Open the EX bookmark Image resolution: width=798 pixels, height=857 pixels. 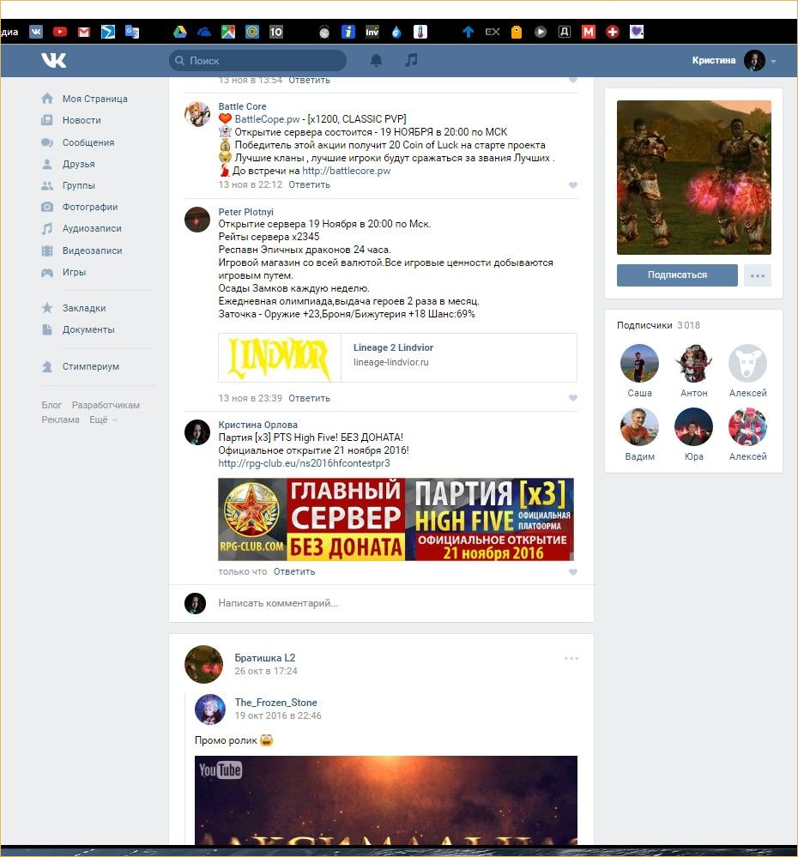493,32
